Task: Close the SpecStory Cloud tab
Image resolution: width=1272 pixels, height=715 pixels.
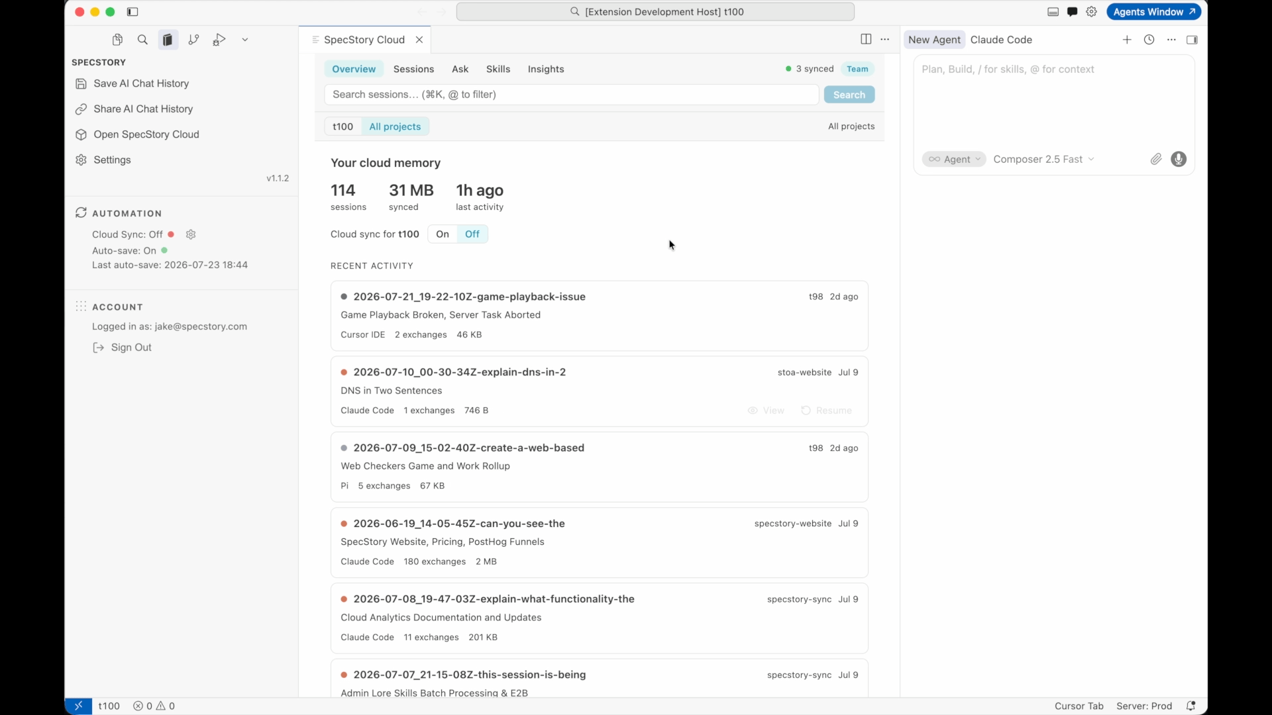Action: [x=419, y=40]
